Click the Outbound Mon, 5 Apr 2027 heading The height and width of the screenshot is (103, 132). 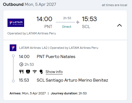click(x=29, y=4)
